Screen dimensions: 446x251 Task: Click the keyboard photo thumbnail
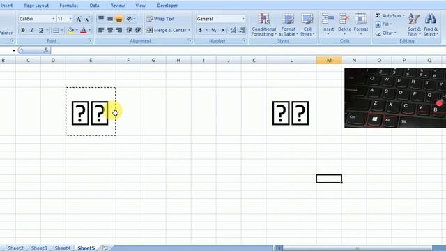[x=395, y=98]
